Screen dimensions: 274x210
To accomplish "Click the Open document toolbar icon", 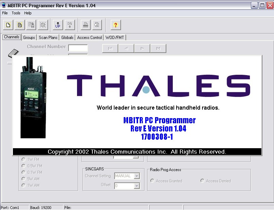I will pos(19,25).
